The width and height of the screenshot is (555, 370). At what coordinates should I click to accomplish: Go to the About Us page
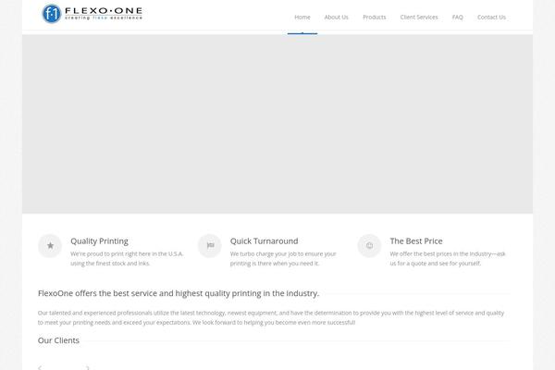pos(337,17)
